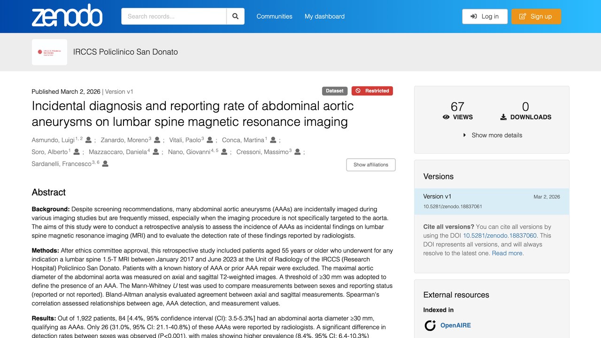Open profile icon next to Mazzaccaro, Daniela
This screenshot has width=601, height=338.
[x=156, y=152]
